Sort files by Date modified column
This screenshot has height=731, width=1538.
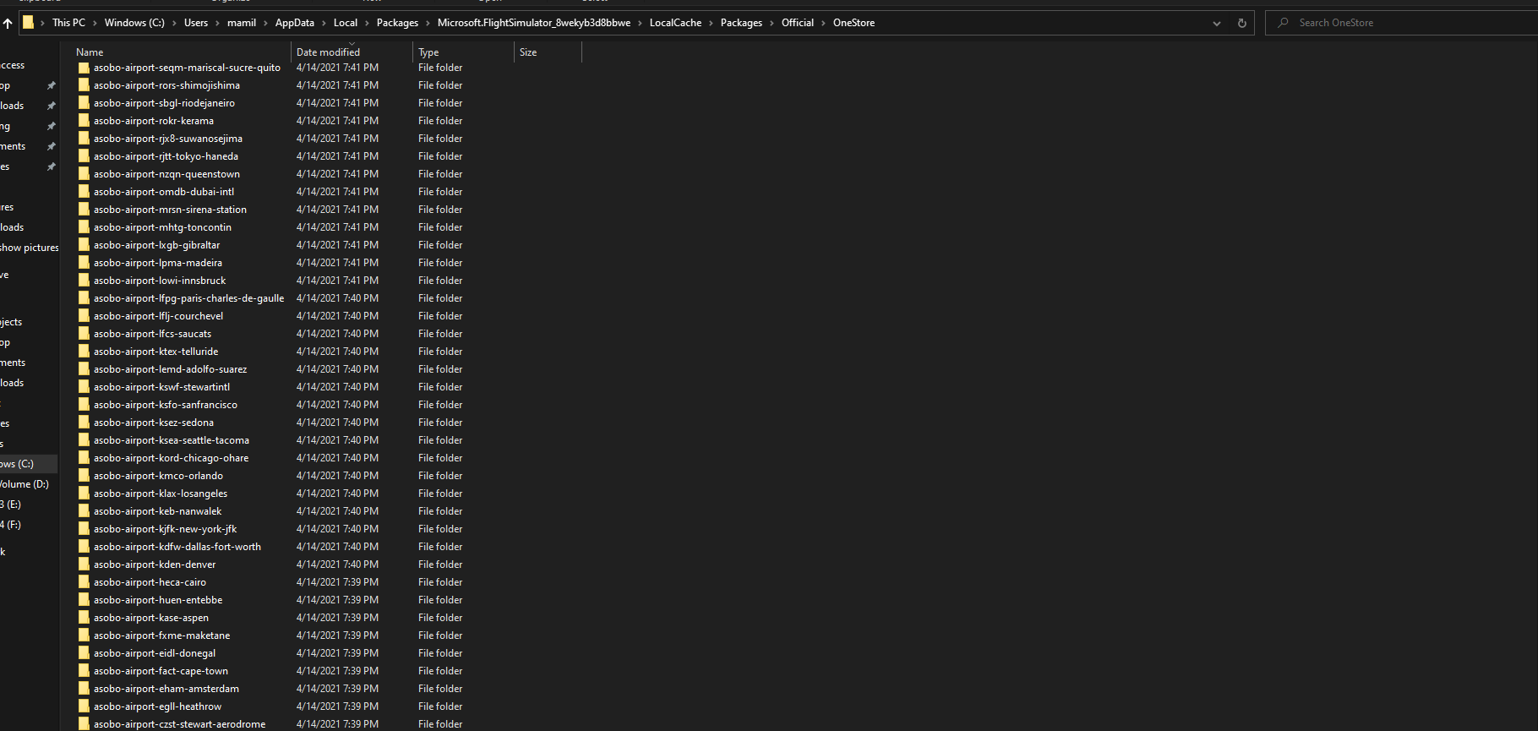click(328, 52)
